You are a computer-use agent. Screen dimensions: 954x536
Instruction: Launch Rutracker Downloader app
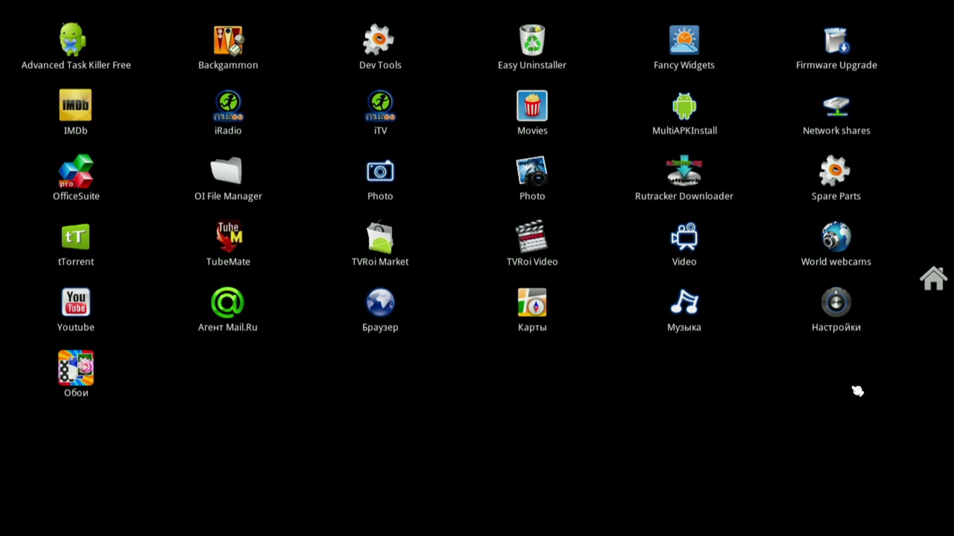pyautogui.click(x=684, y=171)
